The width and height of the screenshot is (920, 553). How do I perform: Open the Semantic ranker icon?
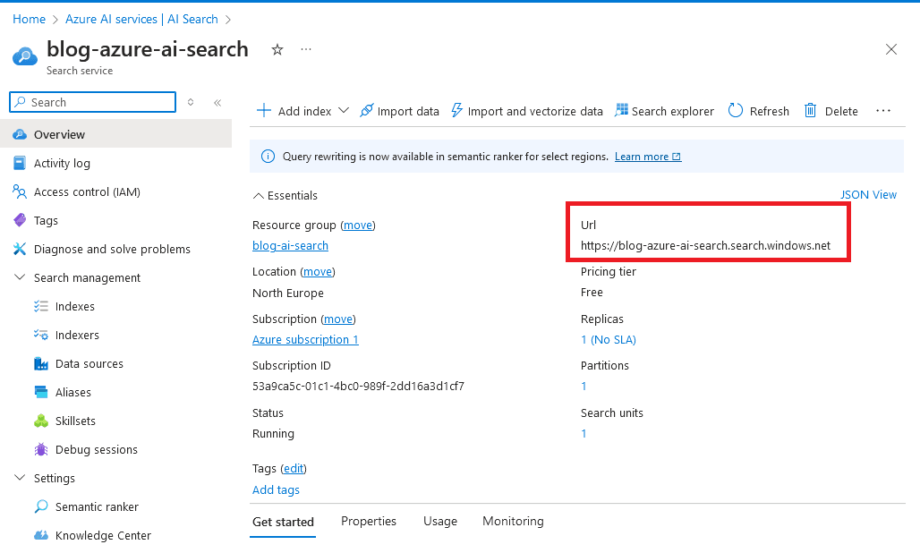(x=41, y=506)
